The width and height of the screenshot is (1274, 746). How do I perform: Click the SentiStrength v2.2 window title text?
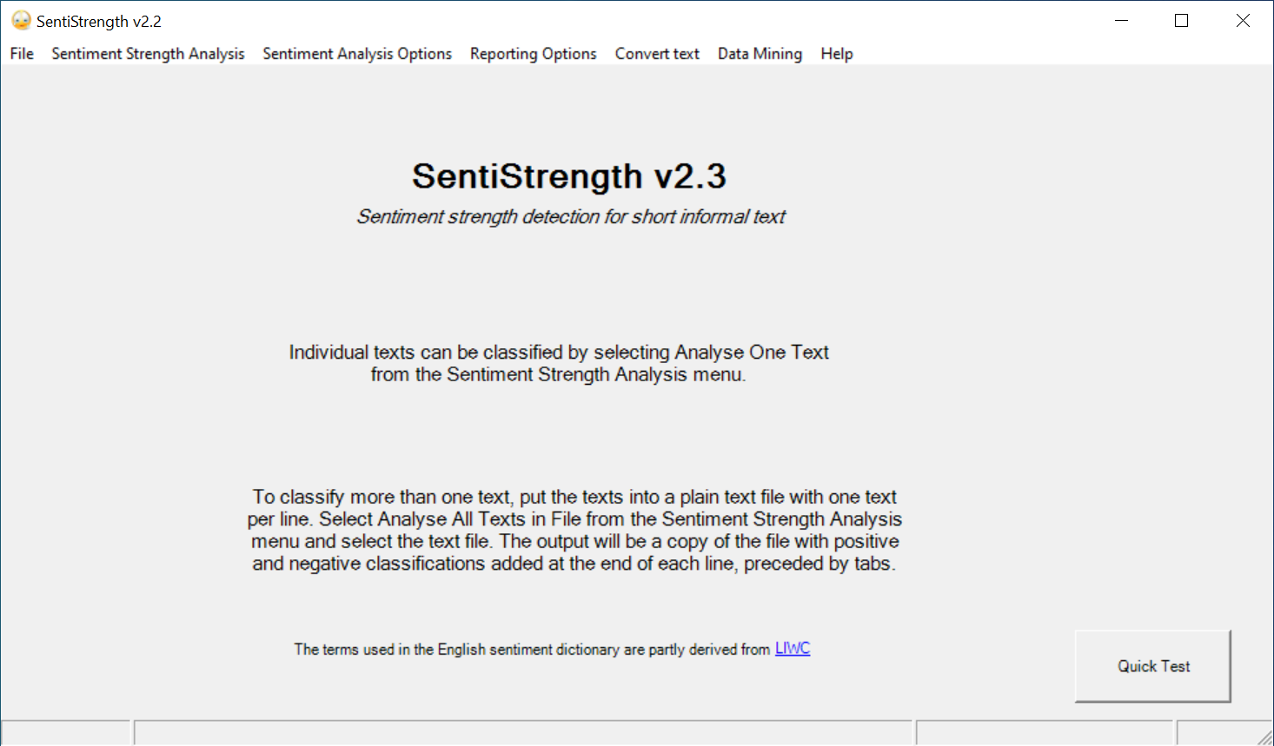(99, 22)
